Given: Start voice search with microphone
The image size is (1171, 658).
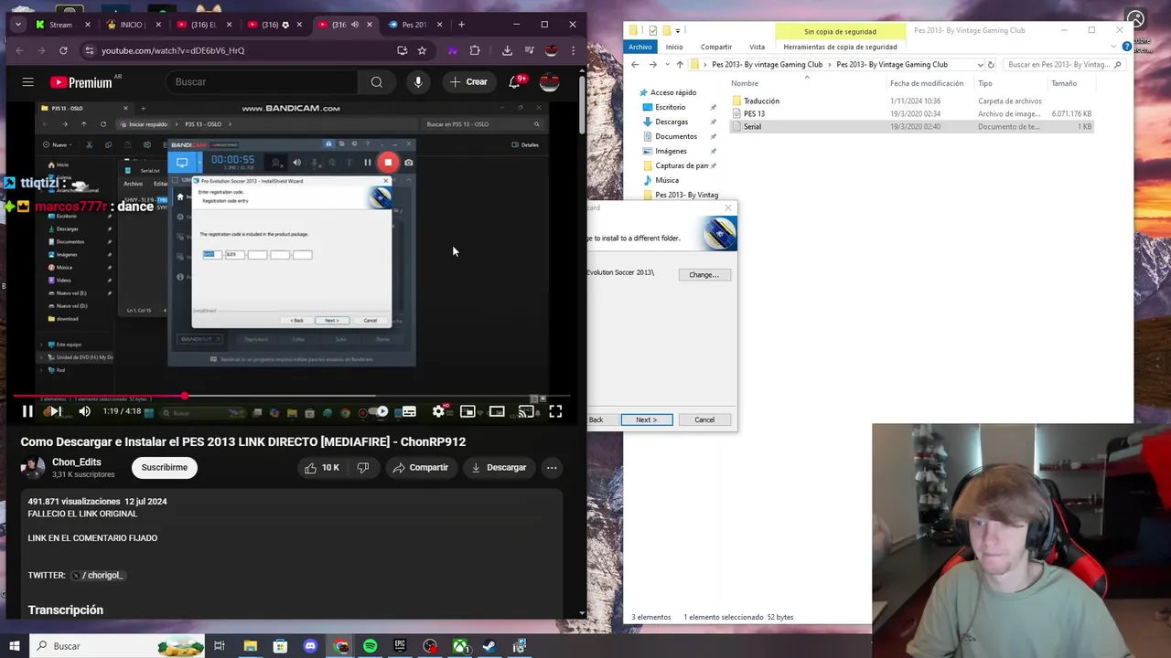Looking at the screenshot, I should (418, 82).
